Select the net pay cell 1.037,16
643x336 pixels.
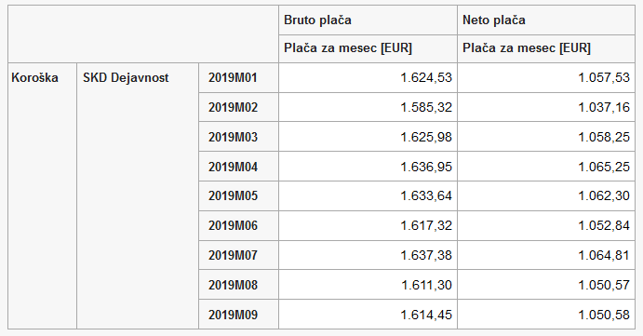pos(546,107)
